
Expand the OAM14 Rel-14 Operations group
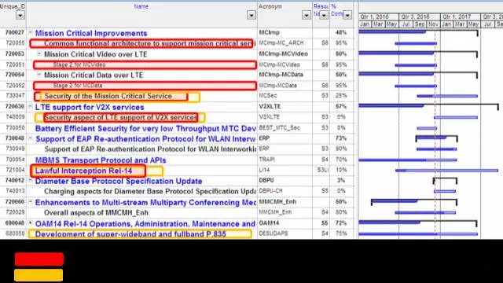pos(30,222)
